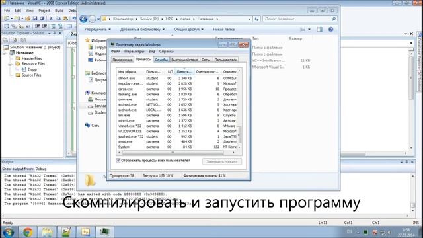Toggle show processes of all users checkbox
The height and width of the screenshot is (238, 423).
click(118, 160)
